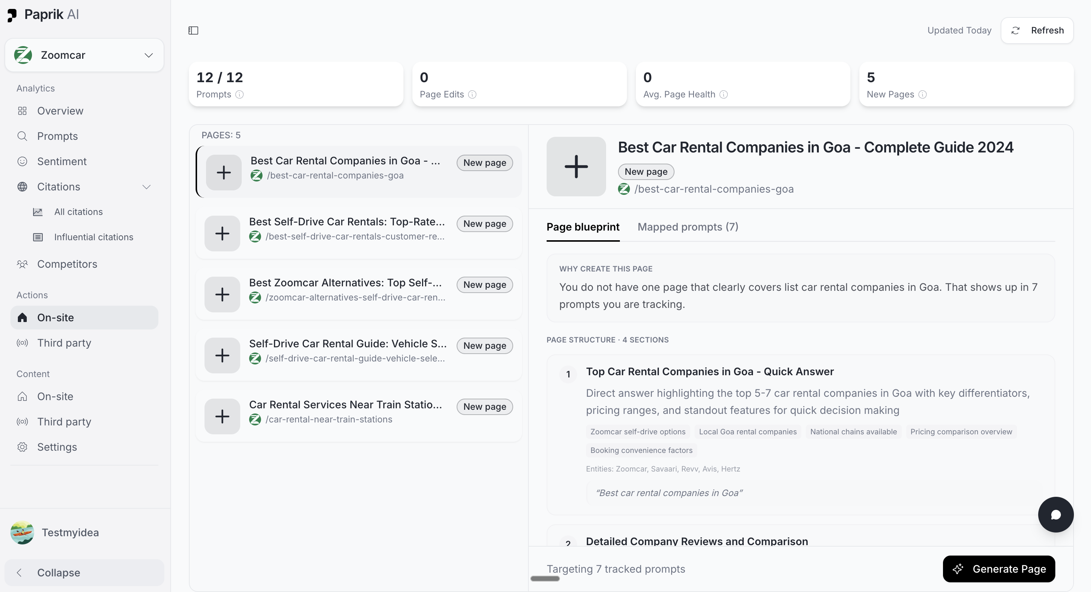The height and width of the screenshot is (592, 1091).
Task: Click the Influential citations list icon
Action: pos(38,238)
